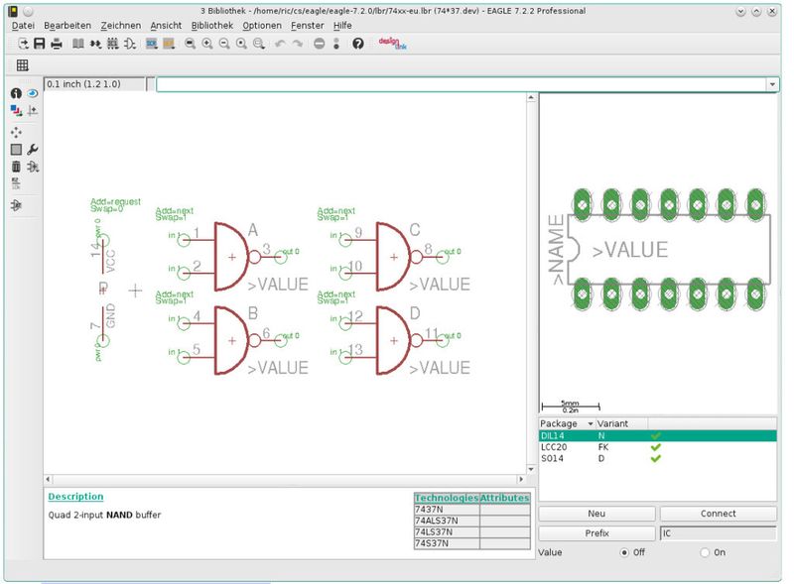The width and height of the screenshot is (794, 584).
Task: Select the Change wrench tool
Action: tap(33, 150)
